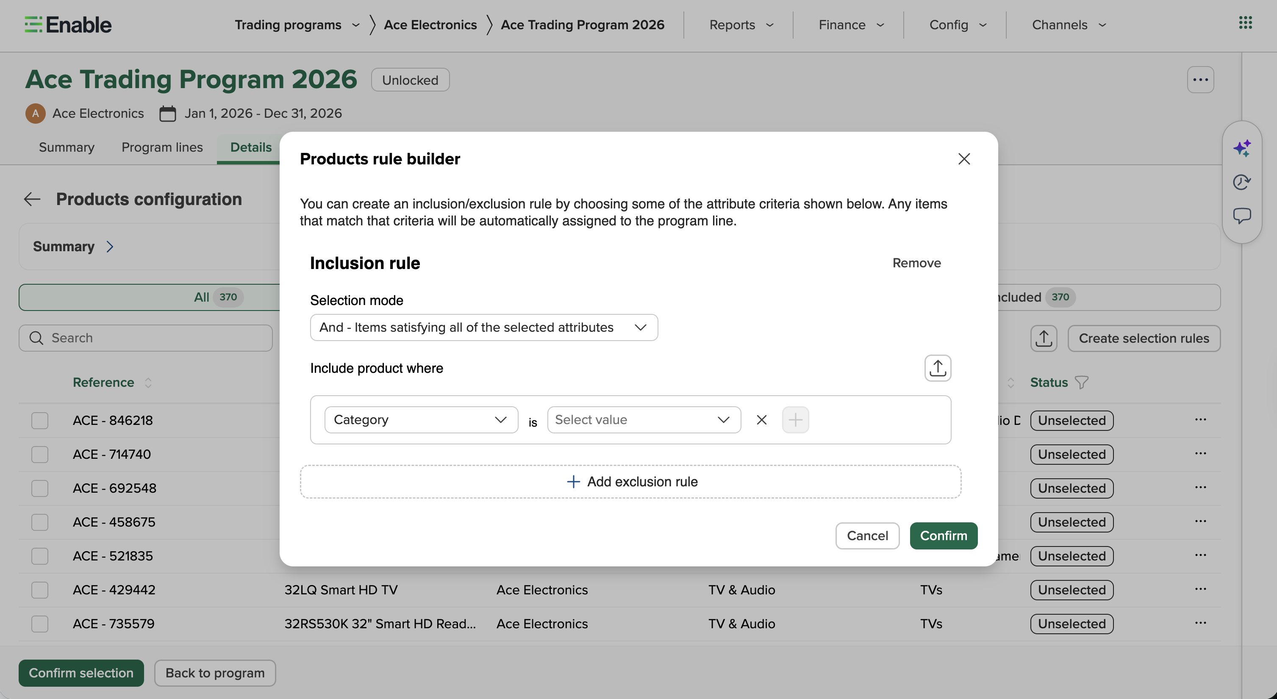Remove the Category condition with the X icon
The image size is (1277, 699).
(x=761, y=420)
